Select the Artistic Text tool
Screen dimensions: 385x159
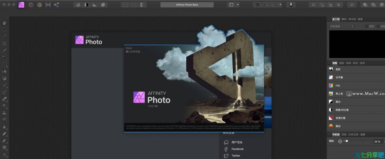(x=4, y=155)
